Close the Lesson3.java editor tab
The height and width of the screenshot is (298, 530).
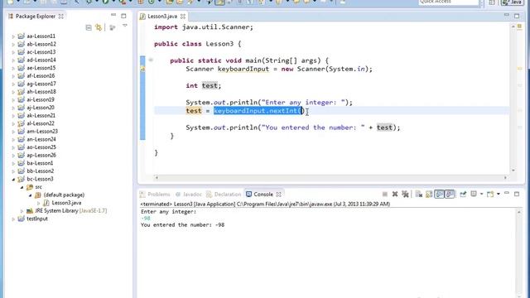tap(183, 17)
